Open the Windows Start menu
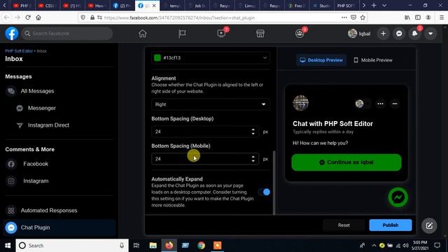Image resolution: width=448 pixels, height=252 pixels. (x=8, y=246)
